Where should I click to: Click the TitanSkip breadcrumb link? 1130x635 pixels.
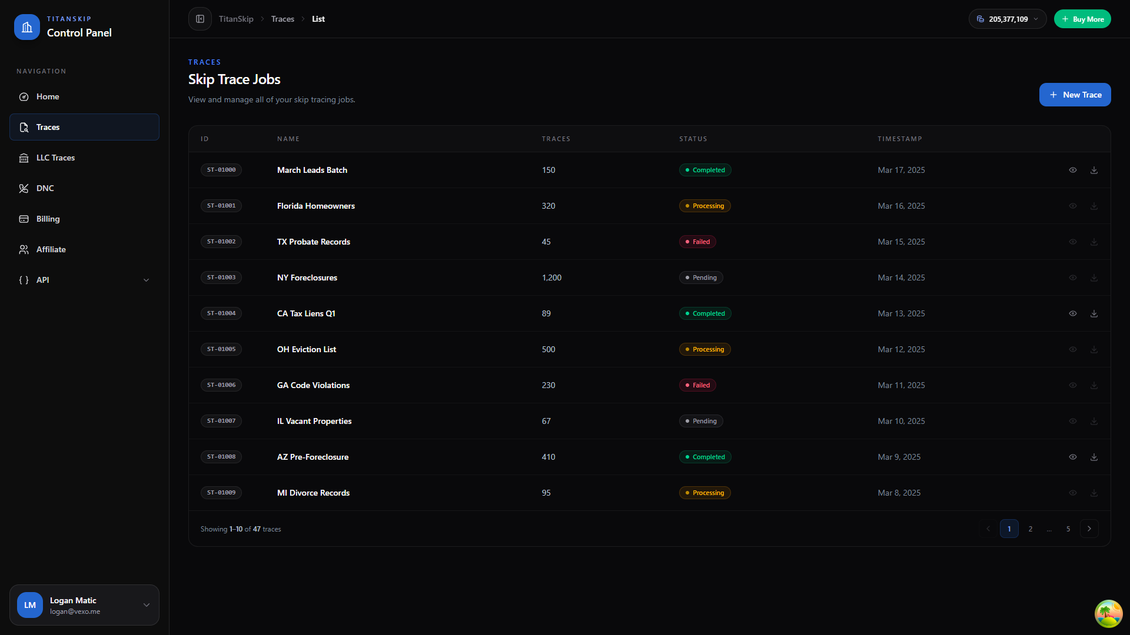pyautogui.click(x=236, y=19)
